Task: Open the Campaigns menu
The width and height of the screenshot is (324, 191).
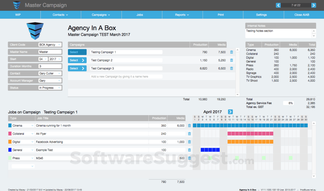Action: pyautogui.click(x=101, y=15)
